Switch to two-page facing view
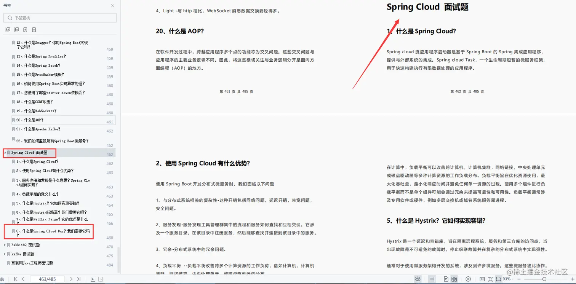This screenshot has height=284, width=576. 454,278
